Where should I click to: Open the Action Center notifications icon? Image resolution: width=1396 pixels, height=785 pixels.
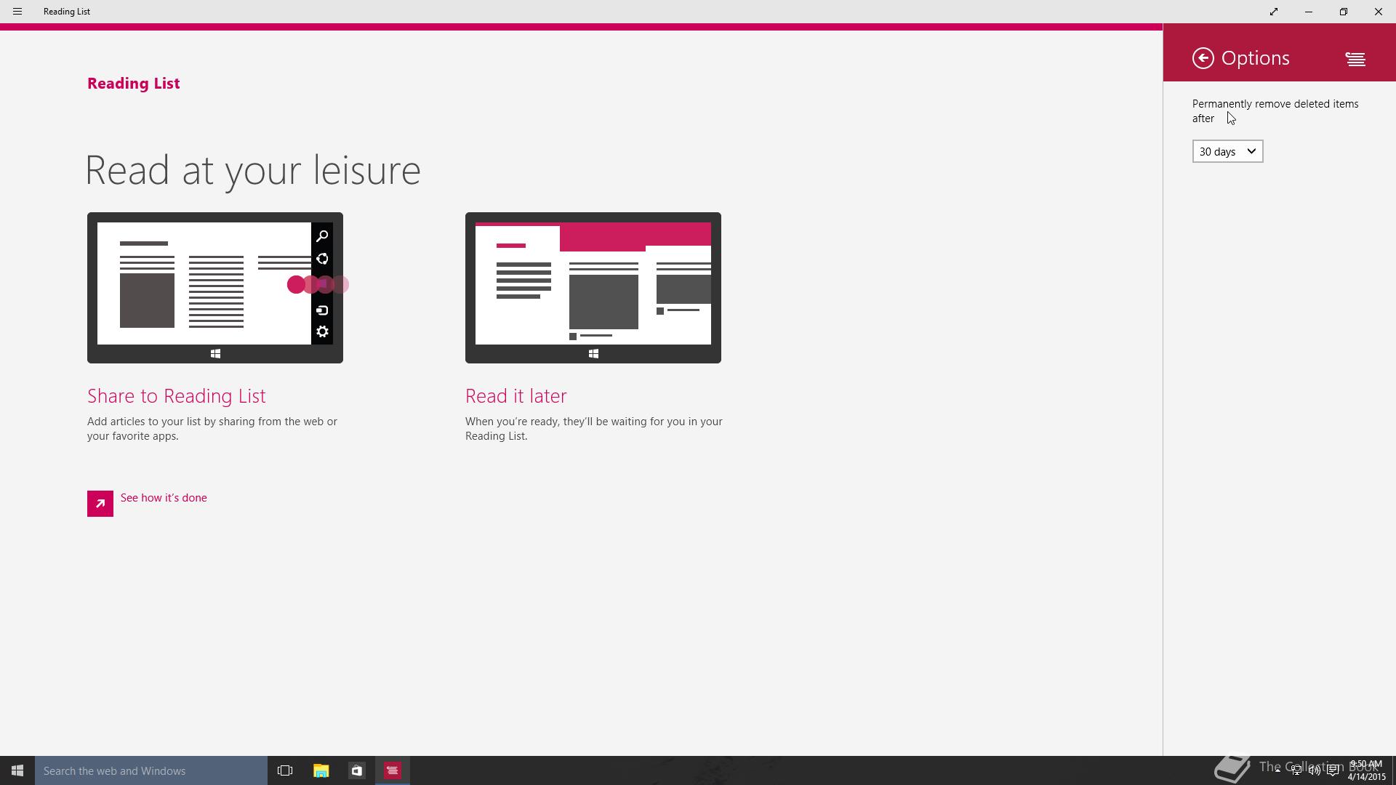(x=1333, y=770)
